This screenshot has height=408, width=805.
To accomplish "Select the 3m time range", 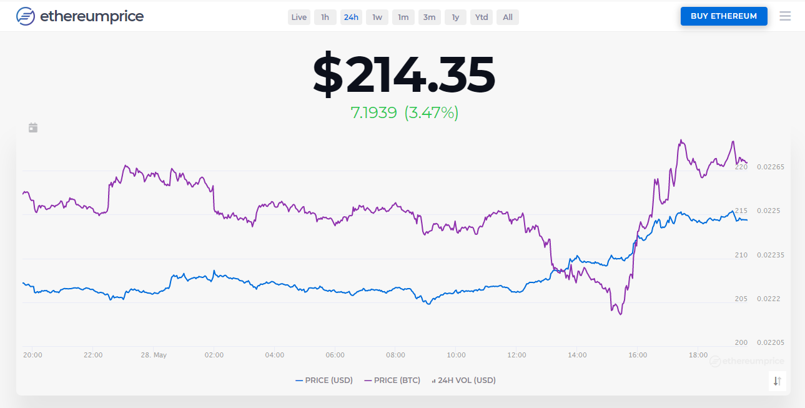I will (x=429, y=17).
